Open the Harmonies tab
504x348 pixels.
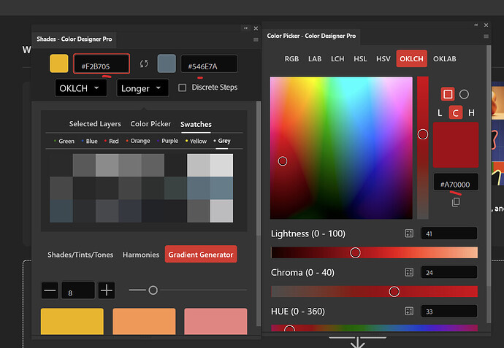[141, 255]
